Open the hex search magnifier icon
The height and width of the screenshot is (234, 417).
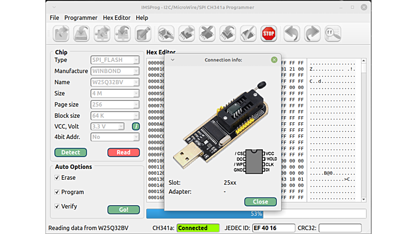coord(333,33)
